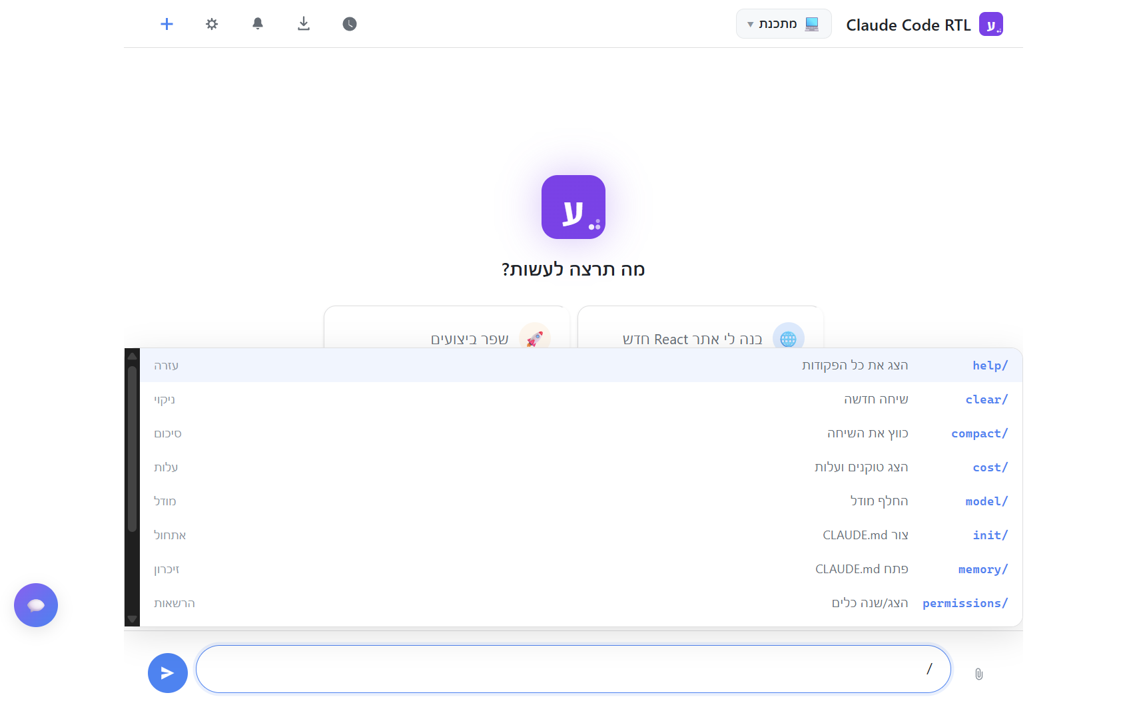Open the floating chat bubble button

pos(36,605)
